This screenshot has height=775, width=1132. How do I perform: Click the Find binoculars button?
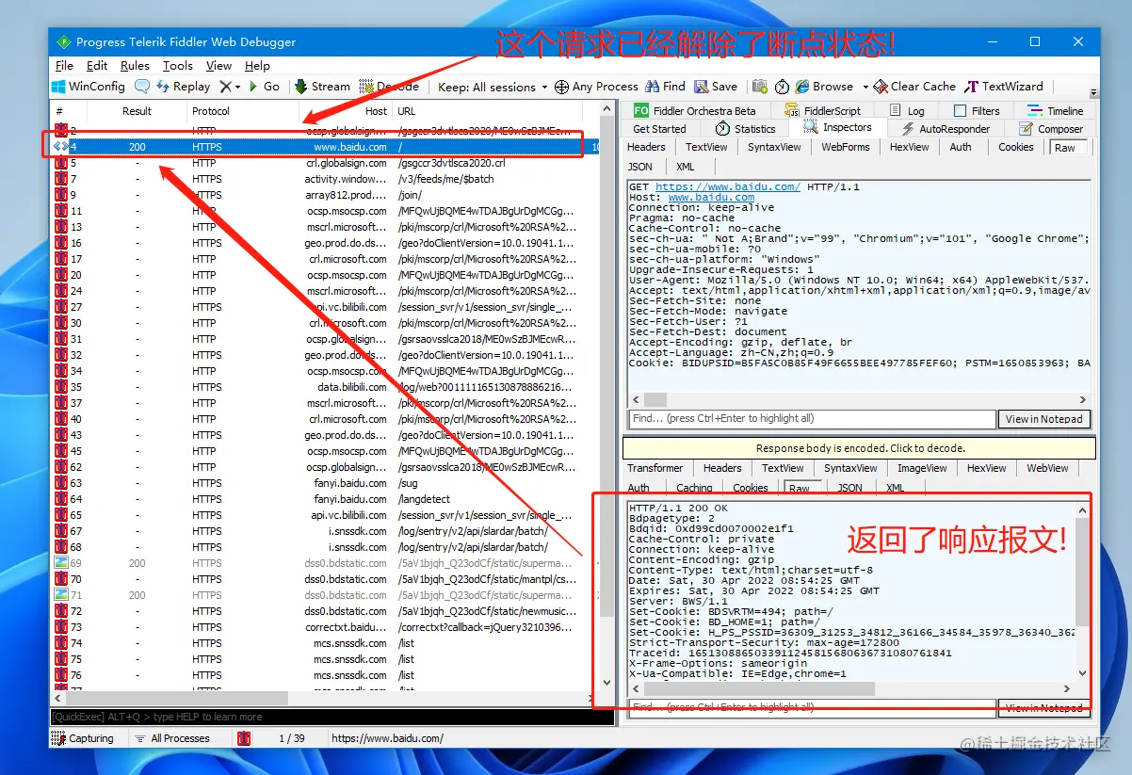tap(666, 87)
